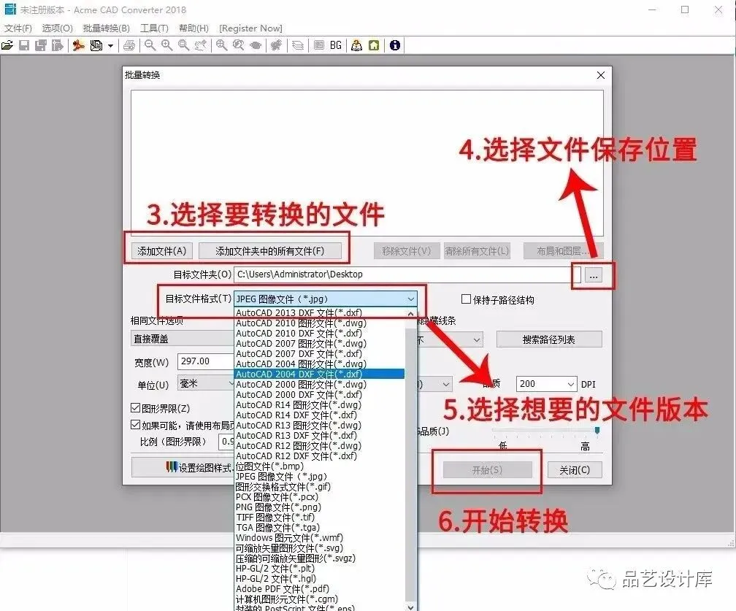Select AutoCAD 2013 DXF 文件(*.dxf)
Image resolution: width=736 pixels, height=611 pixels.
pyautogui.click(x=319, y=313)
